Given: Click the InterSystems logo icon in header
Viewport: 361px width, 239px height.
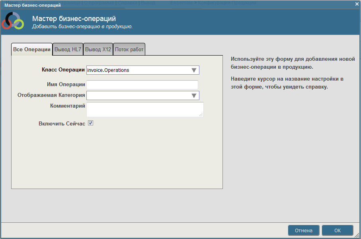Looking at the screenshot, I should pos(13,21).
